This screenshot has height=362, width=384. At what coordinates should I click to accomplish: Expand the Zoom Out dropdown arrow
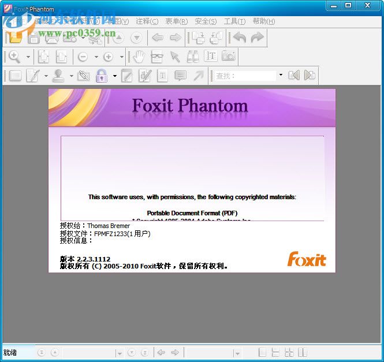(96, 57)
